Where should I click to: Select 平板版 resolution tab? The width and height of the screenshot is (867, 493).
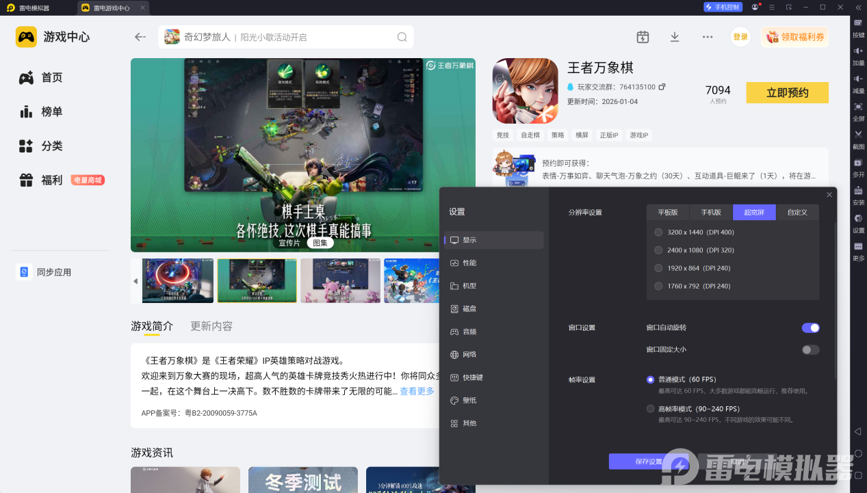coord(668,212)
